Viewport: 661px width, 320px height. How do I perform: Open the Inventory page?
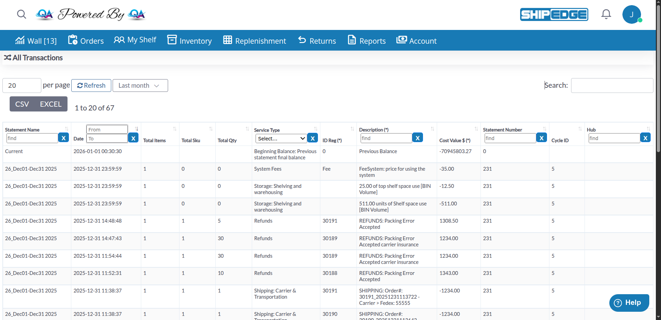189,40
